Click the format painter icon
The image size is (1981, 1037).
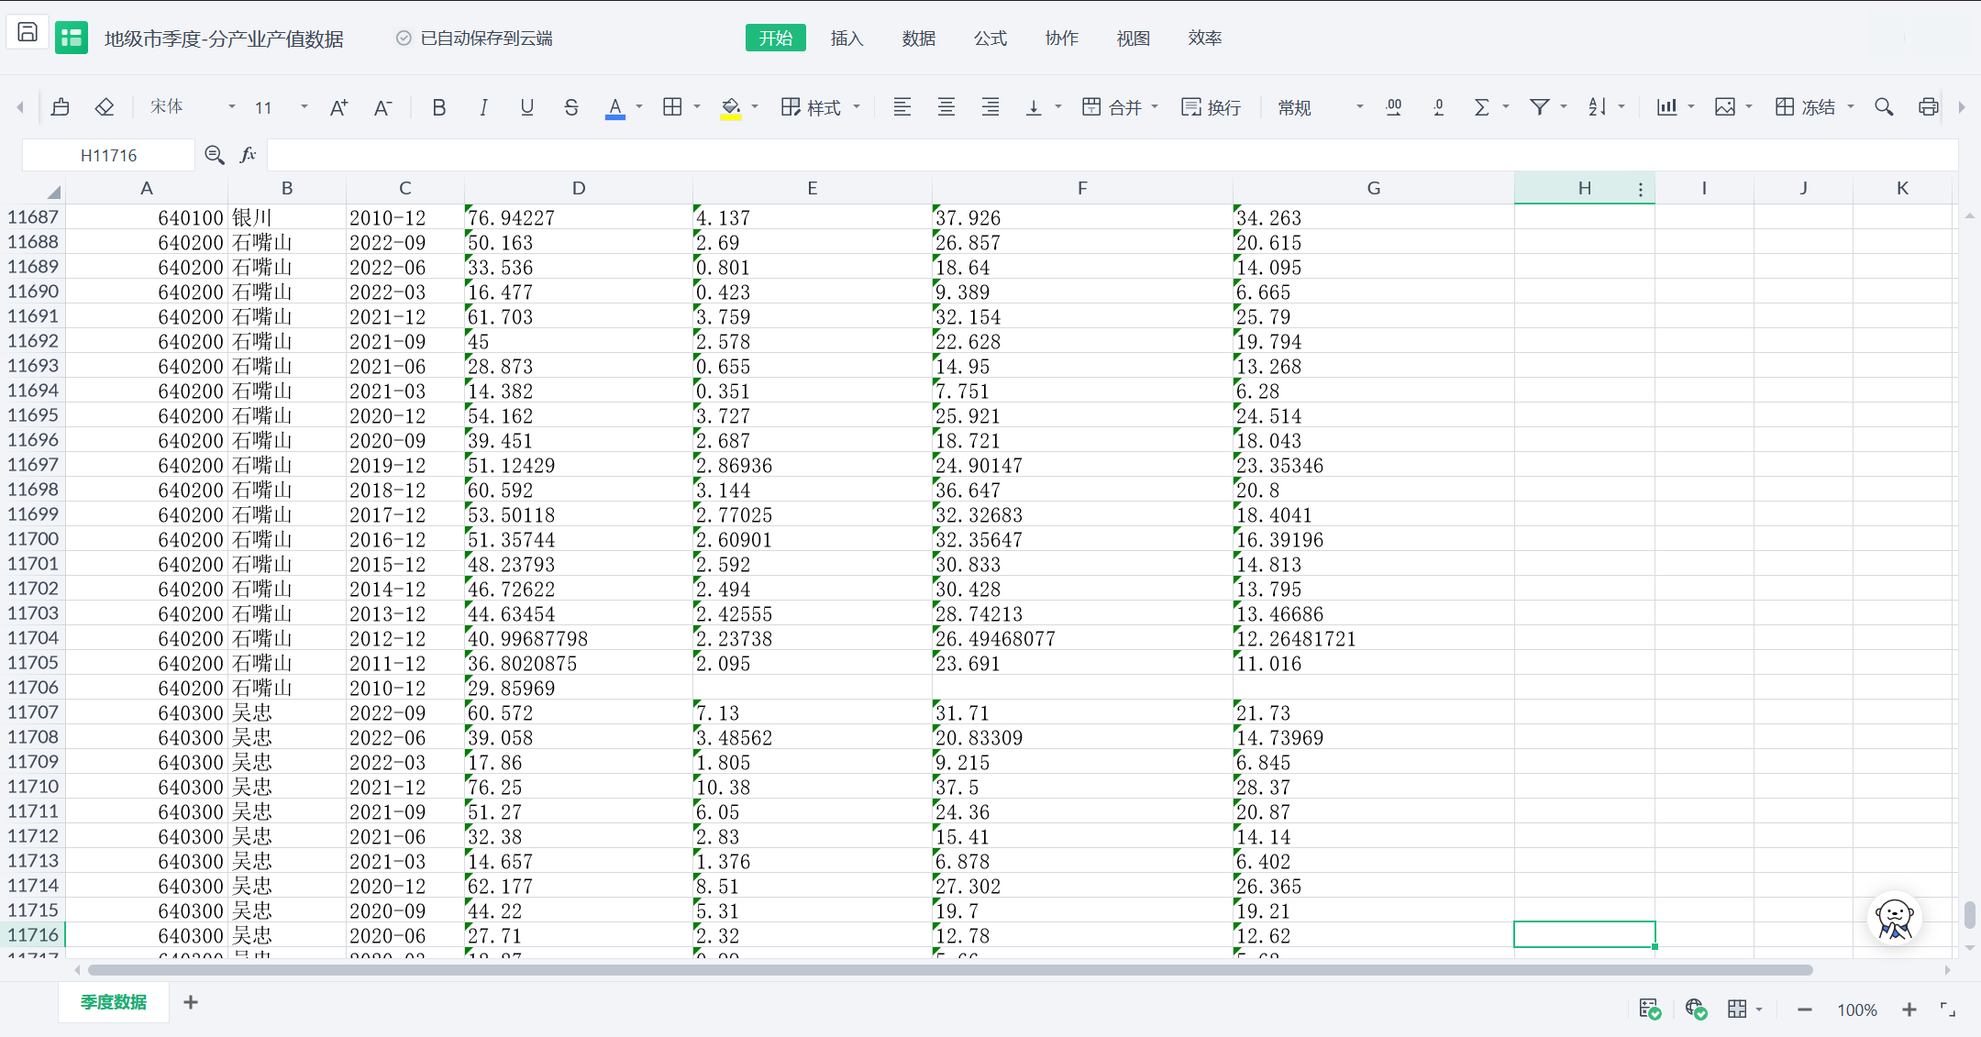click(61, 107)
